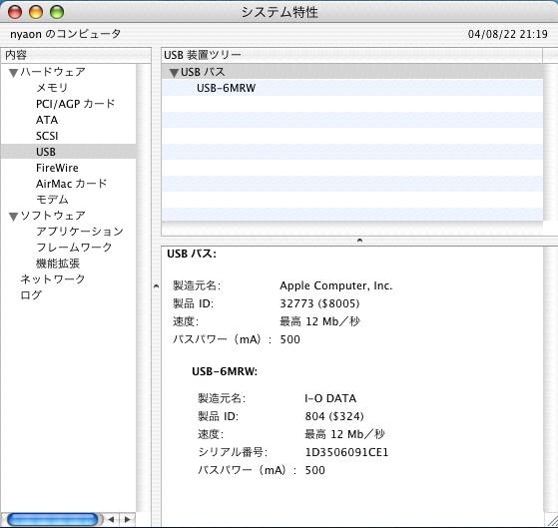Collapse the ソフトウェア section triangle

14,217
